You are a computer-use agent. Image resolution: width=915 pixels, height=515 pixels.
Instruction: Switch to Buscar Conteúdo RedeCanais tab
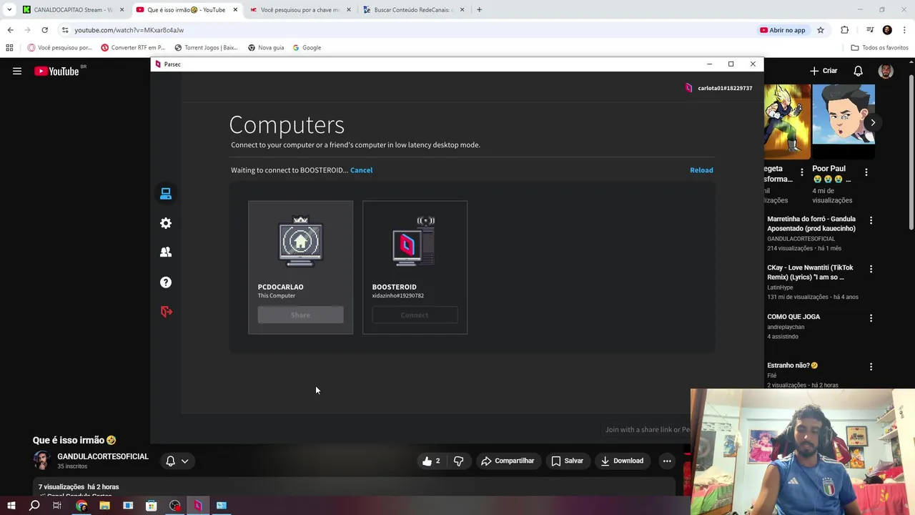pyautogui.click(x=414, y=10)
